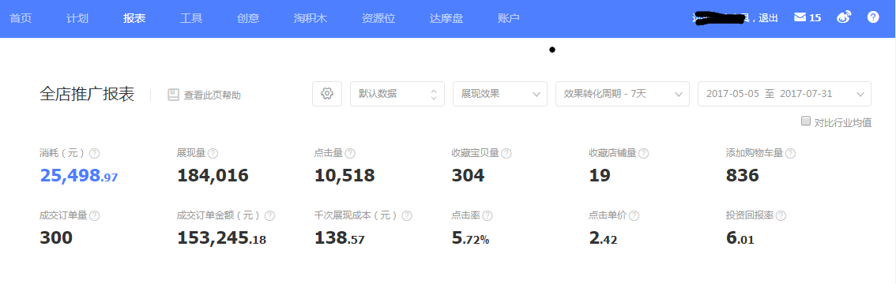Switch to the 计划 menu
The height and width of the screenshot is (284, 896).
coord(77,18)
